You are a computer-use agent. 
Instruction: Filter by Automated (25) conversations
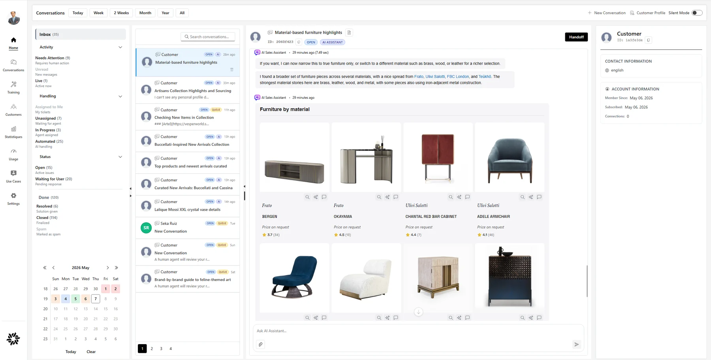49,141
